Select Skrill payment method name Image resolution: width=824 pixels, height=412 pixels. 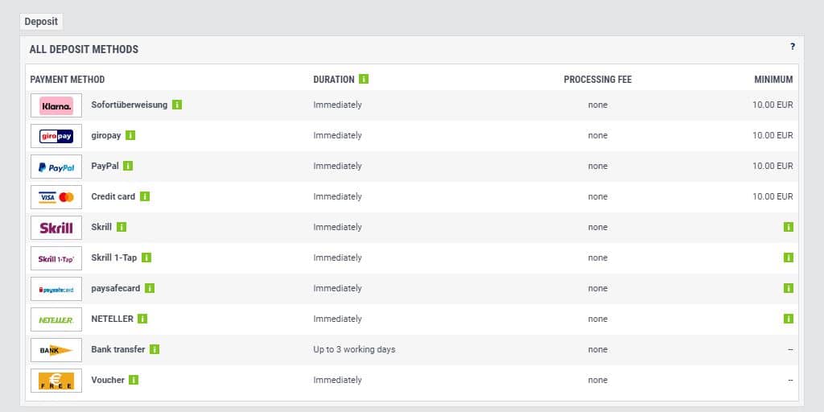101,227
